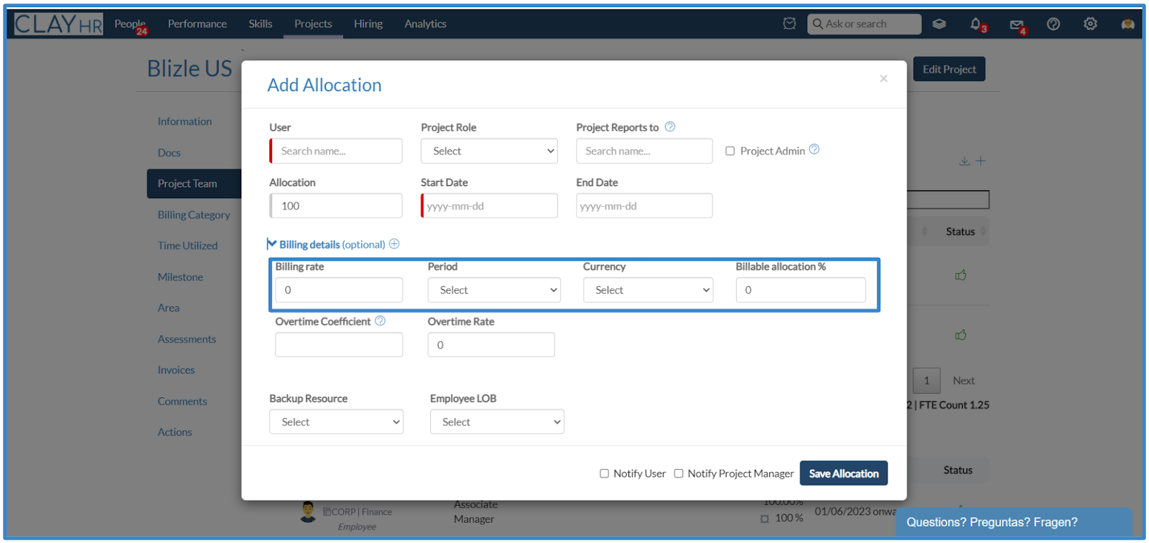Screen dimensions: 1149x543
Task: Click the Billable allocation % field
Action: (801, 290)
